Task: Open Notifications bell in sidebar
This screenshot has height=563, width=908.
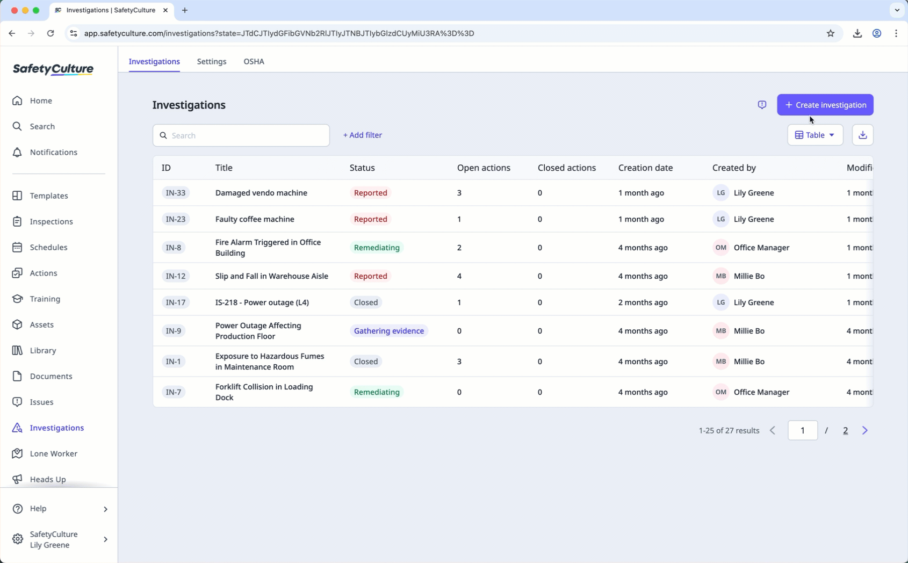Action: 53,152
